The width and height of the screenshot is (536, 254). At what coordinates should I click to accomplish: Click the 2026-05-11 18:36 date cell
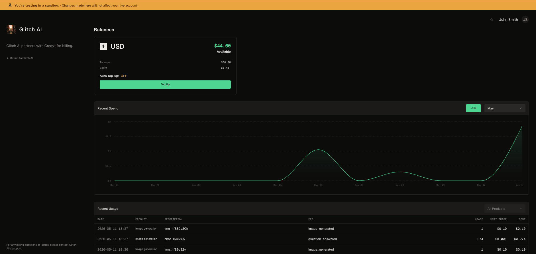[x=113, y=249]
